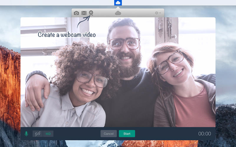
Task: Select the screen recording film icon
Action: (84, 13)
